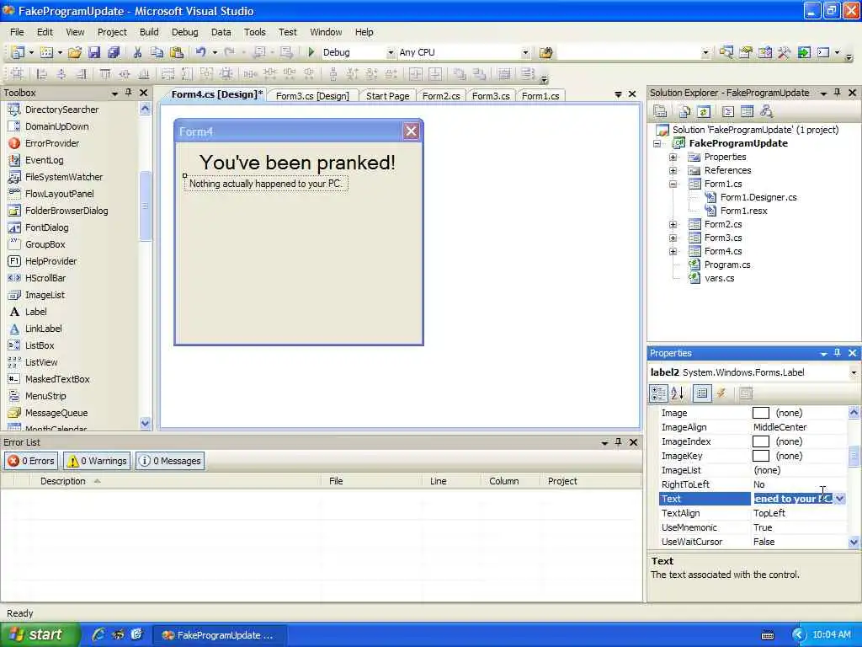The width and height of the screenshot is (862, 647).
Task: Start debugging with the green play icon
Action: pos(311,52)
